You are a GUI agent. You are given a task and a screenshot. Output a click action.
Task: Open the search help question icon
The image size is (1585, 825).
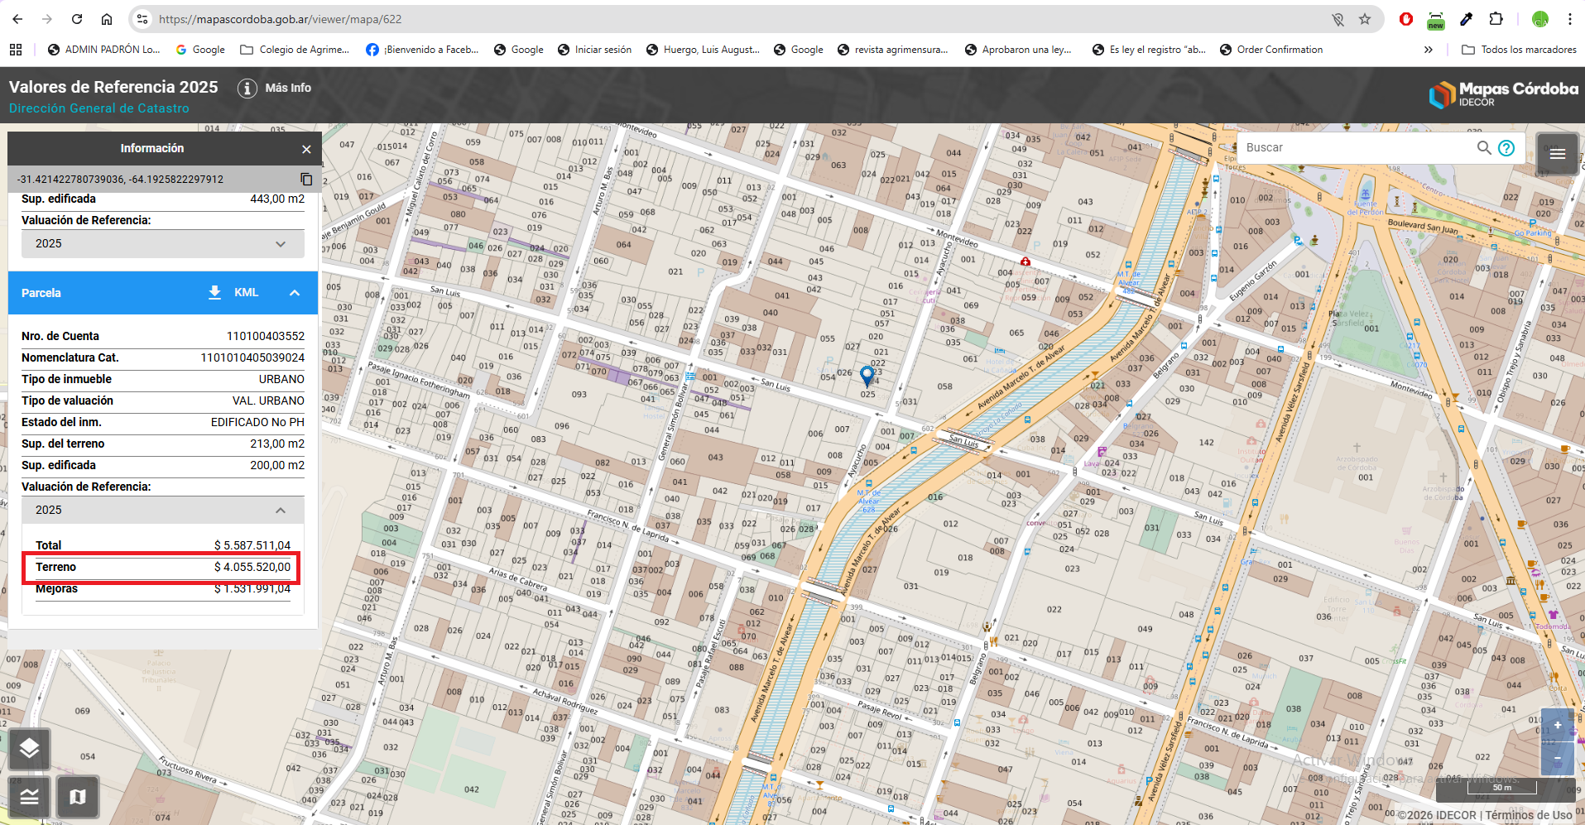[1506, 148]
